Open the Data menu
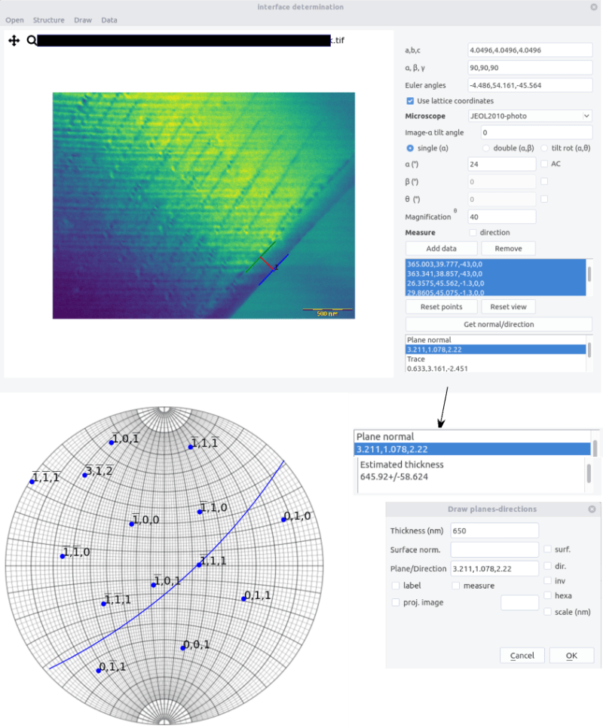 tap(109, 20)
